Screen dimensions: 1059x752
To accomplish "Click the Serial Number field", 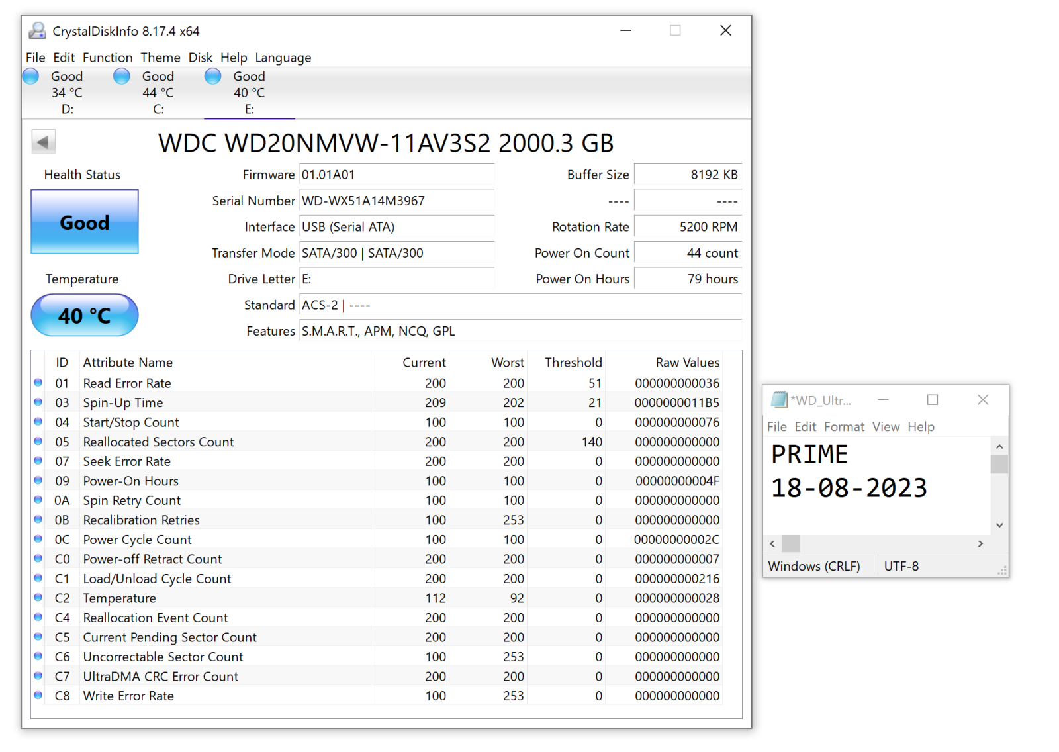I will (397, 201).
